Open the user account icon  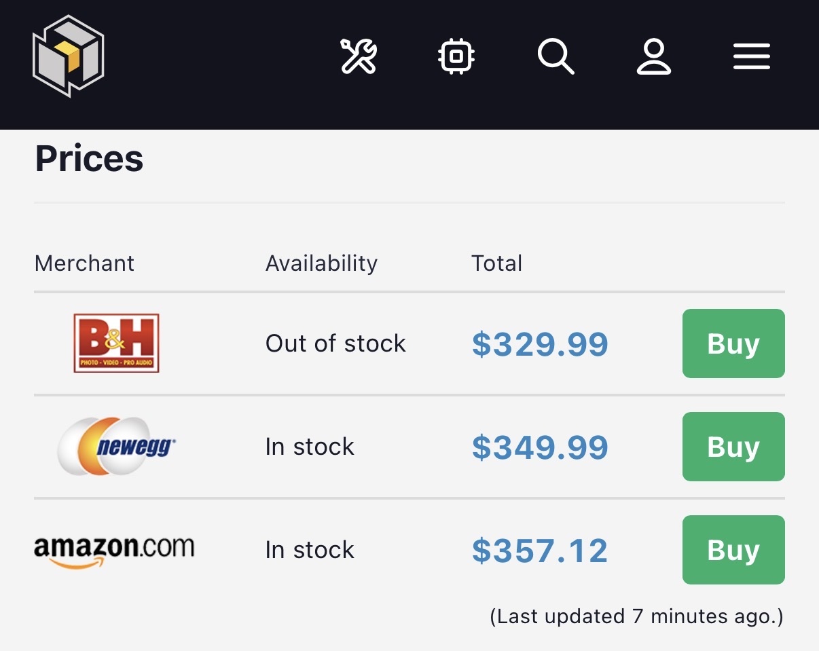[x=653, y=56]
